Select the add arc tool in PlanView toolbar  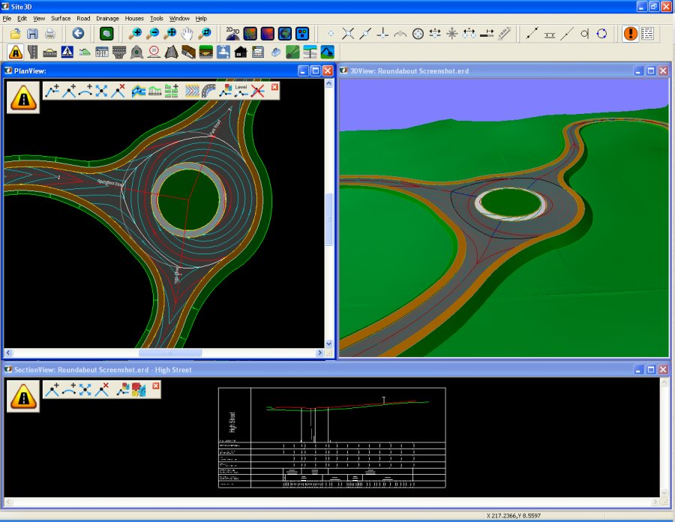coord(85,91)
